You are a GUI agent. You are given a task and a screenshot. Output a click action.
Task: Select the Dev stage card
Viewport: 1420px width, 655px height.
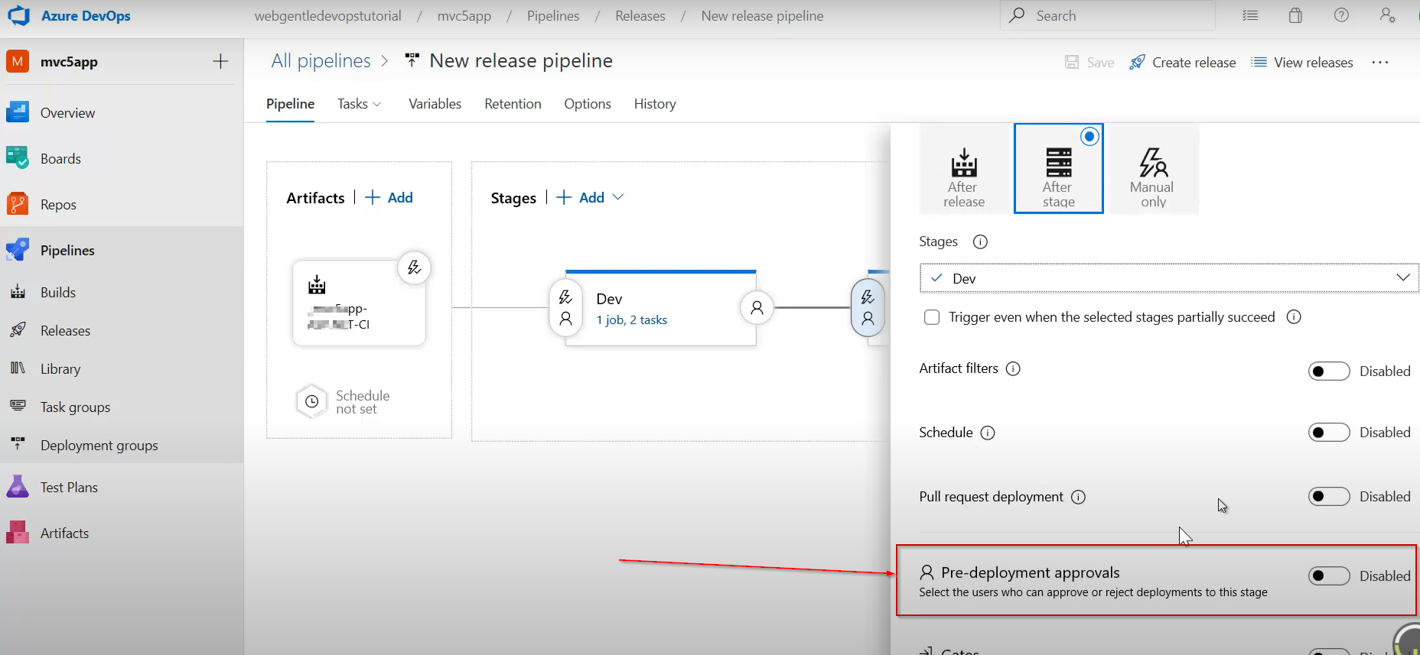[x=660, y=308]
